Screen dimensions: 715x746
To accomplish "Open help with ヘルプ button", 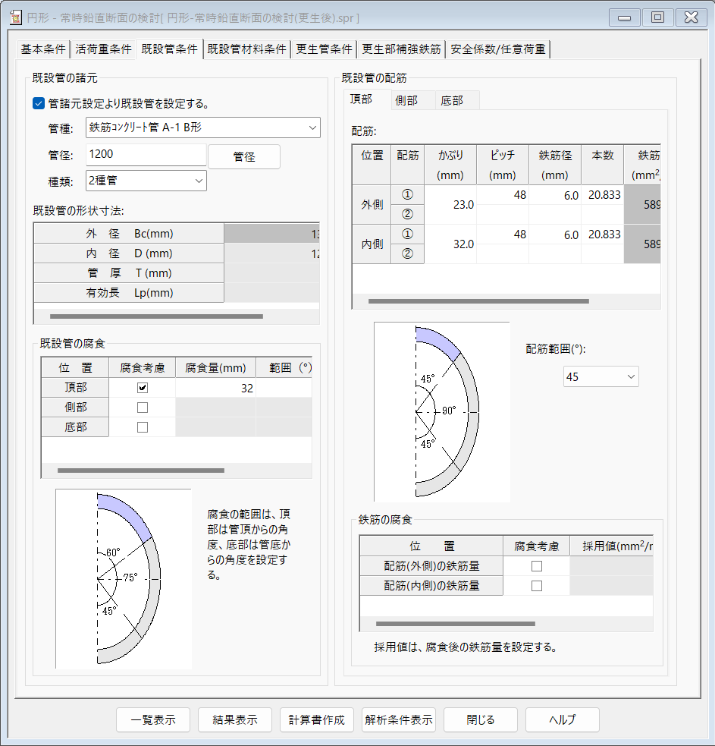I will click(x=563, y=720).
